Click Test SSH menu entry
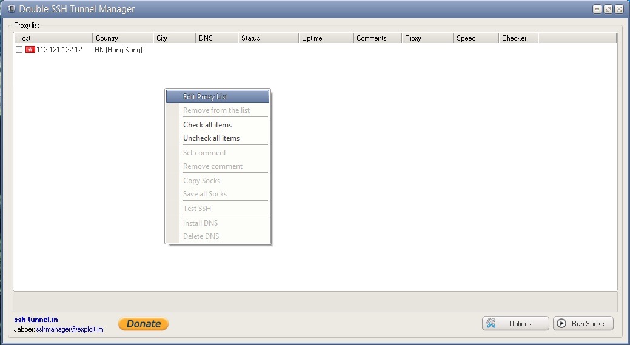630x345 pixels. pos(217,208)
